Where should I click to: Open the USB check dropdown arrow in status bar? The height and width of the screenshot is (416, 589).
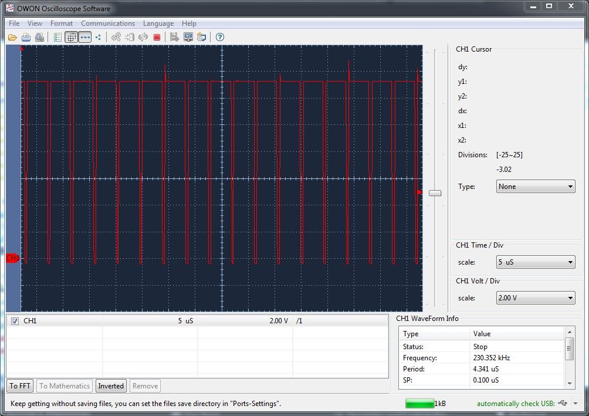point(576,404)
